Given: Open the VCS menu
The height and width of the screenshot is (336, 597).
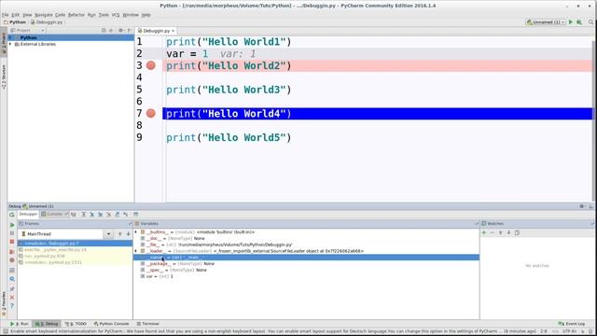Looking at the screenshot, I should coord(116,15).
